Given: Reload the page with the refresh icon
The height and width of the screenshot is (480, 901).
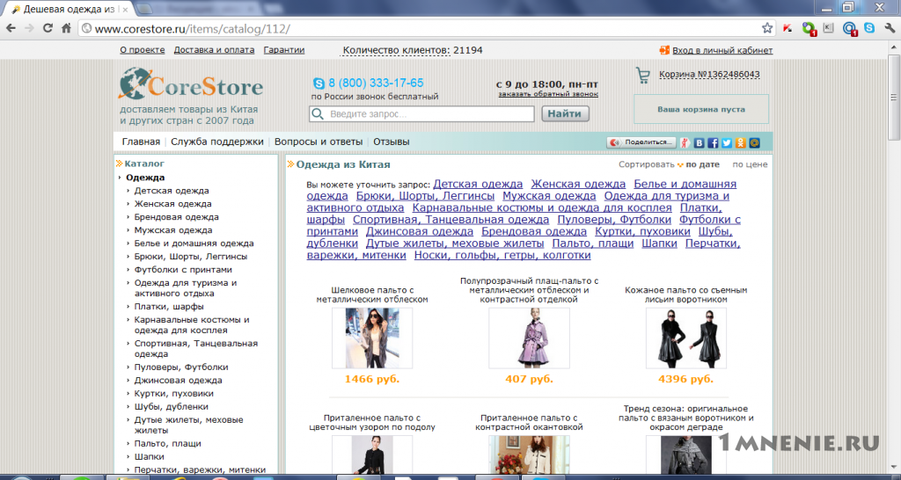Looking at the screenshot, I should 48,28.
